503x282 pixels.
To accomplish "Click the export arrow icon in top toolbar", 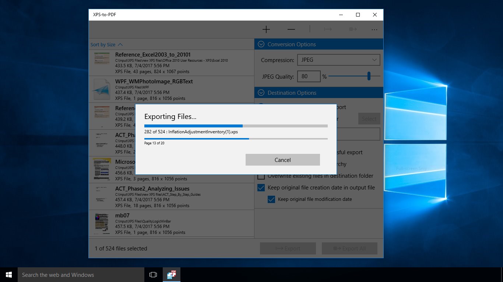I will point(328,29).
